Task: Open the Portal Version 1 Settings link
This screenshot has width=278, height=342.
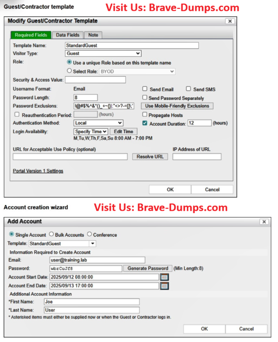Action: (x=38, y=171)
